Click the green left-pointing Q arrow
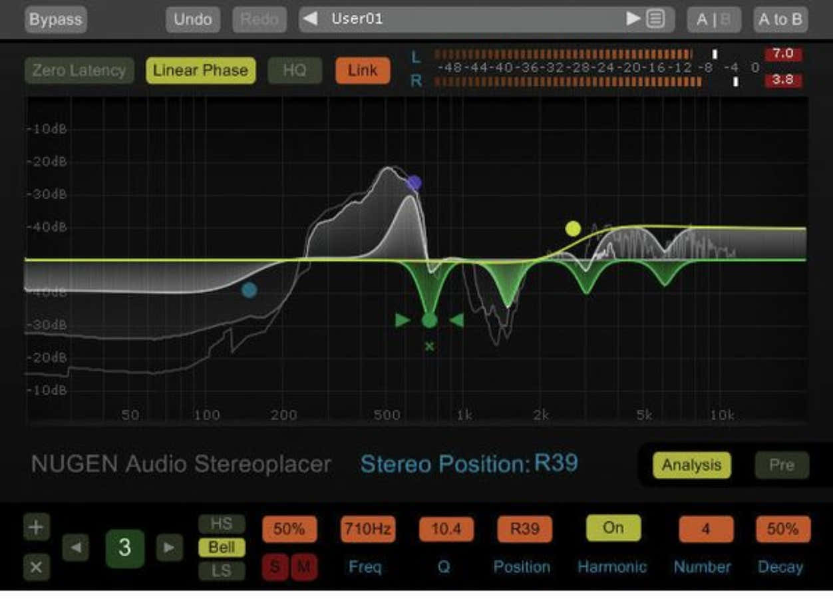This screenshot has height=599, width=833. pyautogui.click(x=456, y=321)
